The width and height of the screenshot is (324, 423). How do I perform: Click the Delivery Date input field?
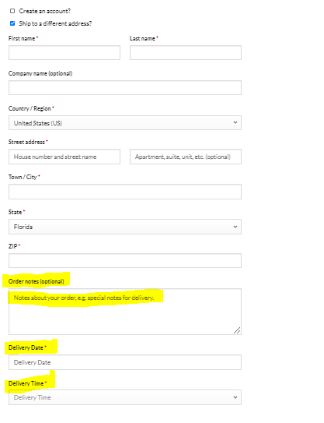point(125,362)
